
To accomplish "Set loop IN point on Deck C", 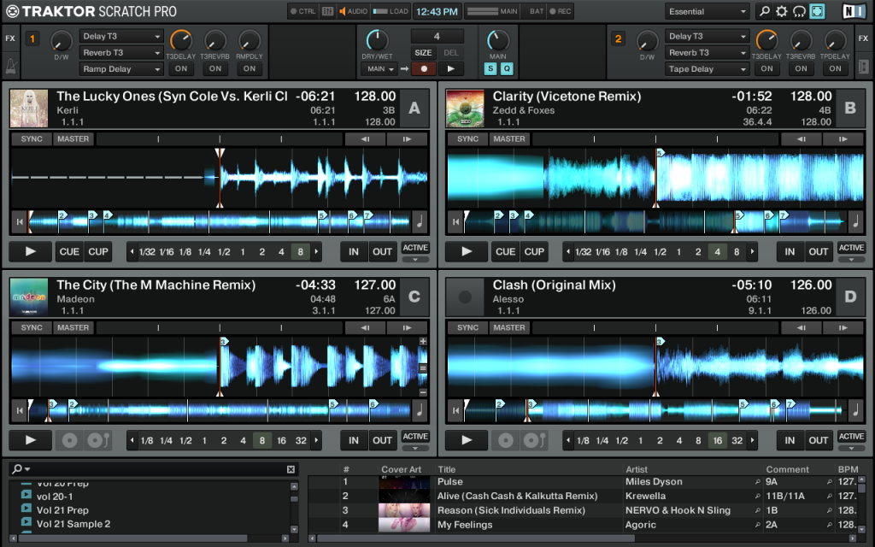I will point(354,440).
